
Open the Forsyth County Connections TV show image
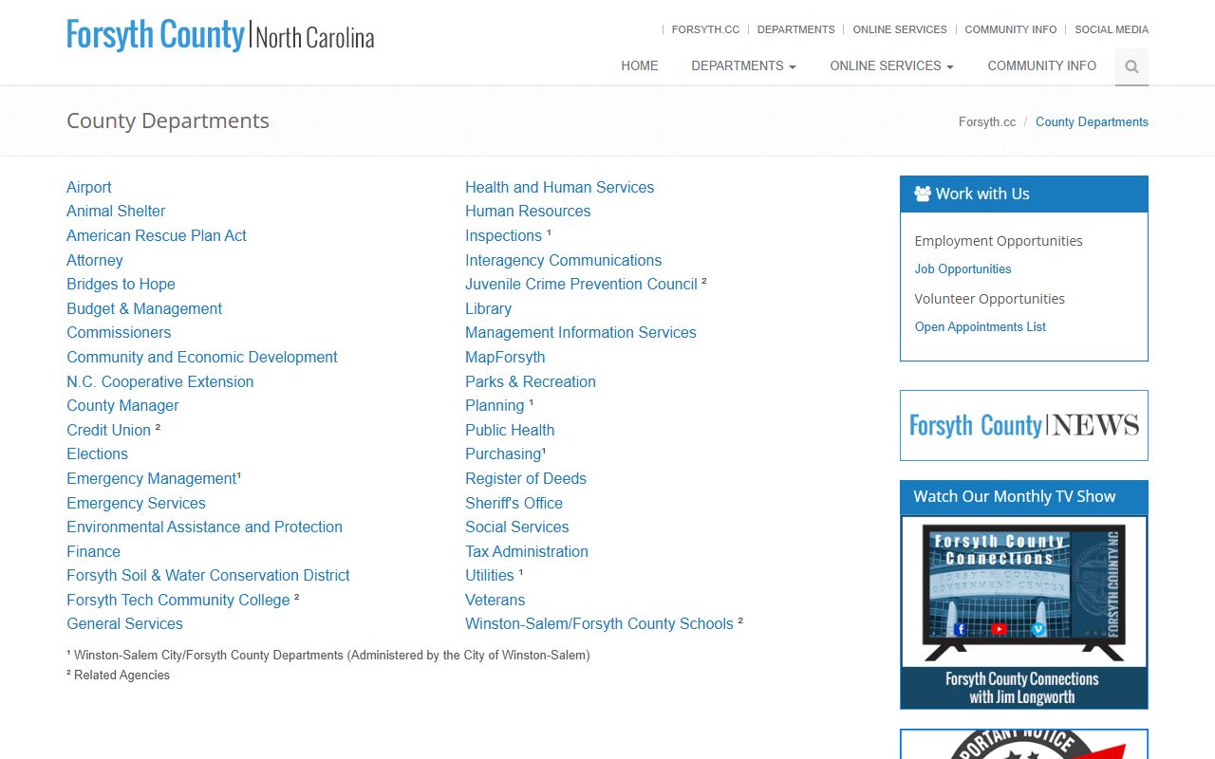click(x=1024, y=612)
